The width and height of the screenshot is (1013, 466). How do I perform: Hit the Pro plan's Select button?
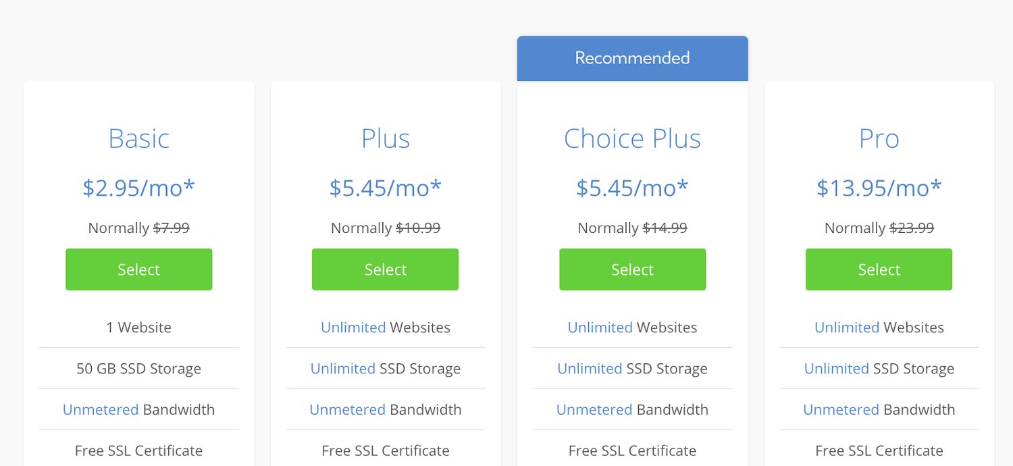879,269
